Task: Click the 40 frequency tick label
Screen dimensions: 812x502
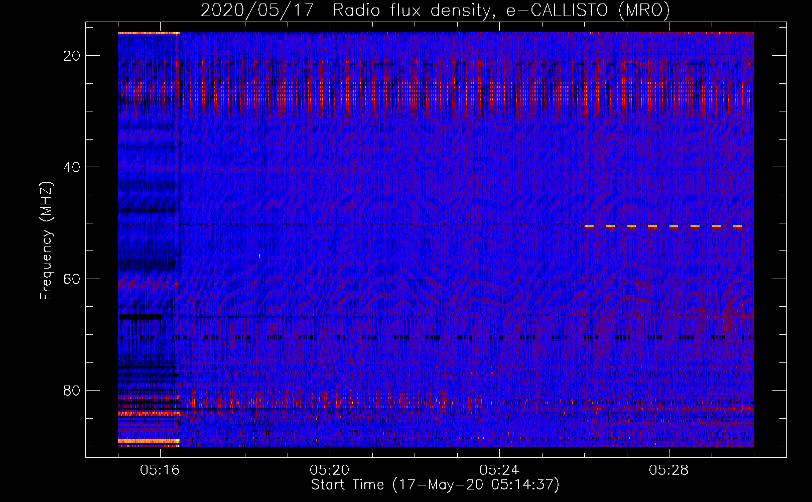Action: 72,167
